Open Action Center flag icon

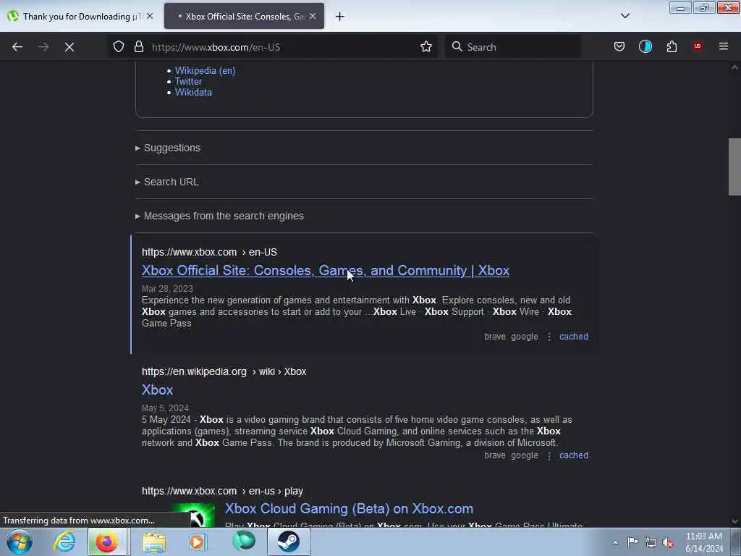pyautogui.click(x=632, y=542)
